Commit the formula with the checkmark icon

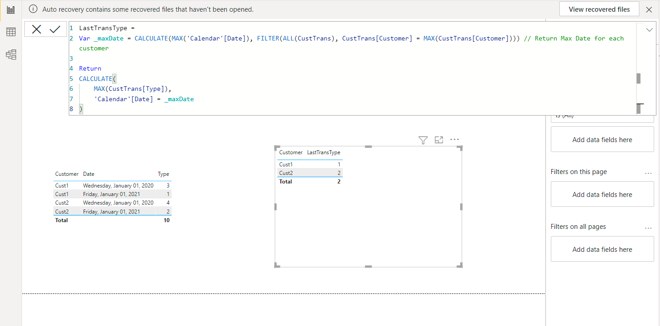(x=55, y=30)
